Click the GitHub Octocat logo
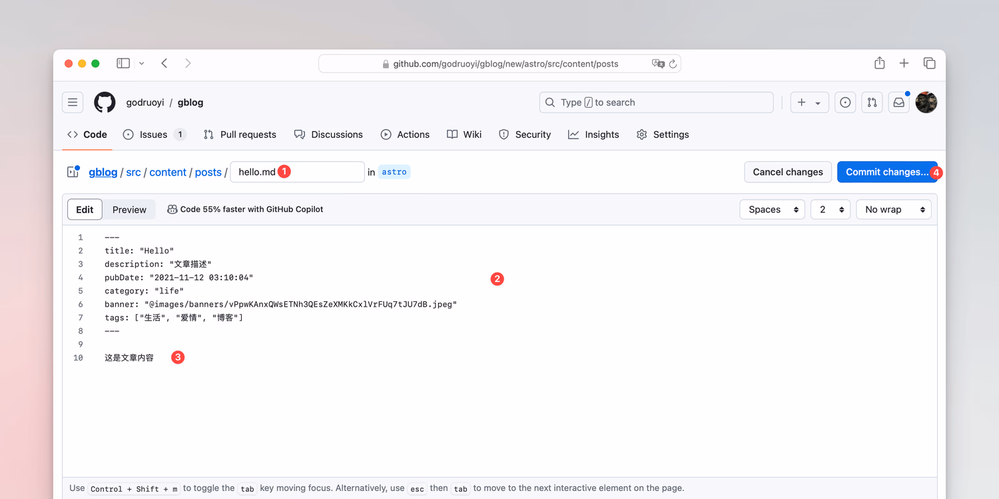The height and width of the screenshot is (499, 999). [x=105, y=102]
